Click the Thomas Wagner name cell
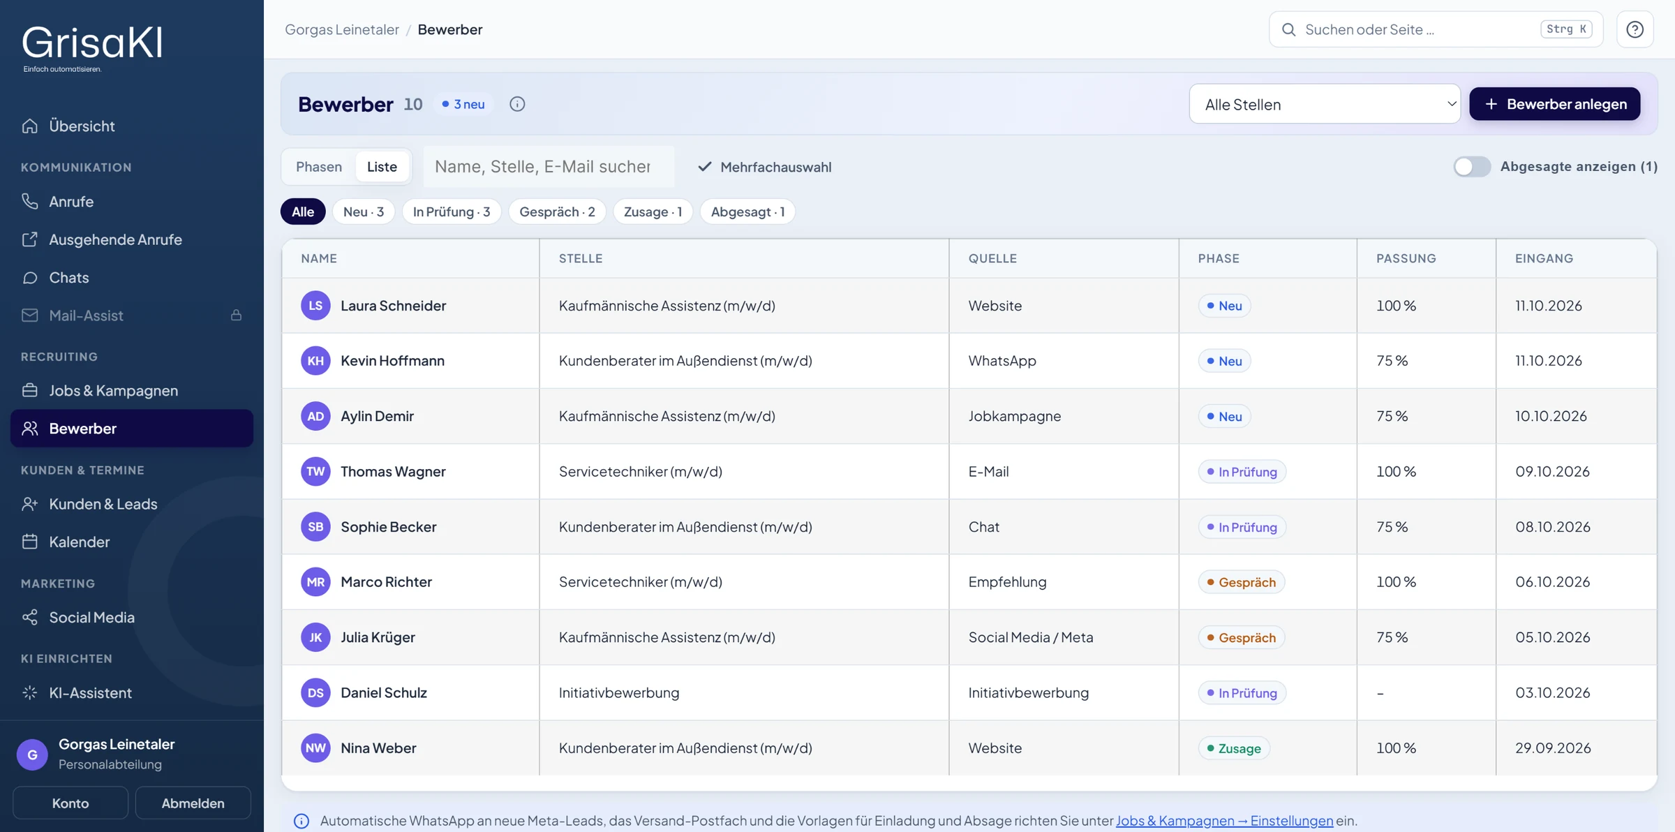Screen dimensions: 1675x832 (x=410, y=471)
